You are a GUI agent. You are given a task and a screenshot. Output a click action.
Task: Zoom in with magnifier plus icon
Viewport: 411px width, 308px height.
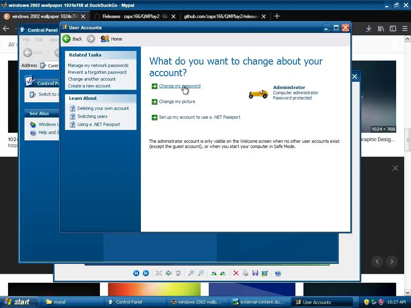191,274
